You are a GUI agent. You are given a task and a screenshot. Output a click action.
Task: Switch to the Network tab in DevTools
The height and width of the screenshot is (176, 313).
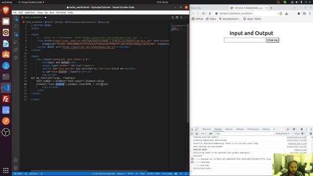(240, 129)
